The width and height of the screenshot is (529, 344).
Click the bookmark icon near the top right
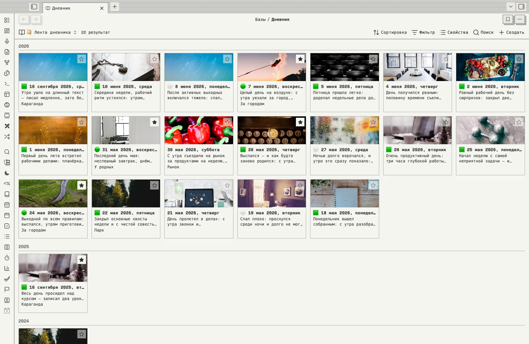pyautogui.click(x=508, y=19)
